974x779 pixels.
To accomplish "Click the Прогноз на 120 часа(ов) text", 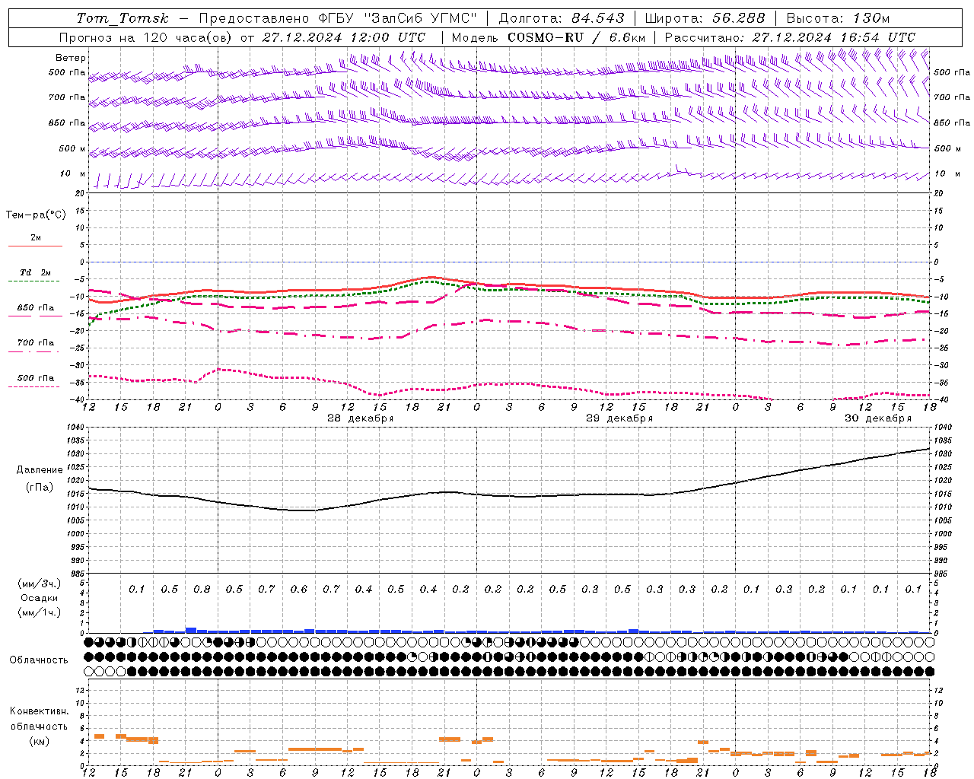I will click(145, 37).
